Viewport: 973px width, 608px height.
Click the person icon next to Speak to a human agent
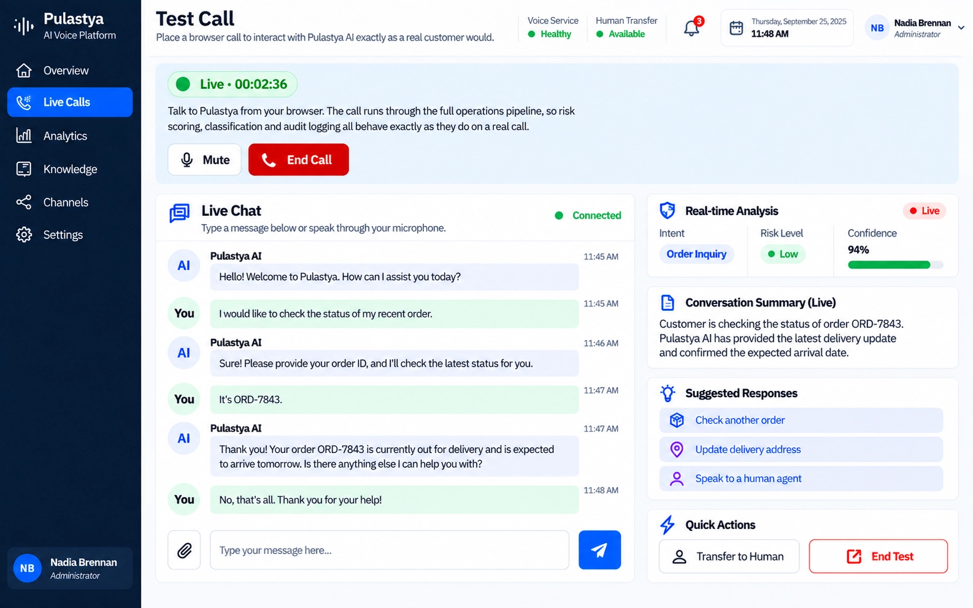pos(677,479)
